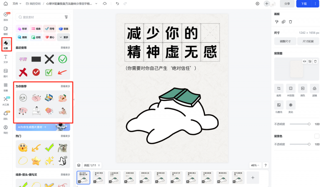Open 裁剪 crop tool

279,91
